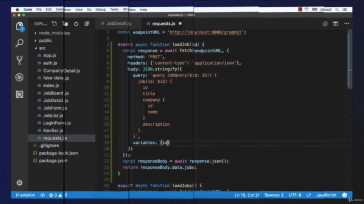Click the unsaved dot on requests.js tab
Screen dimensions: 364x204
[x=180, y=24]
